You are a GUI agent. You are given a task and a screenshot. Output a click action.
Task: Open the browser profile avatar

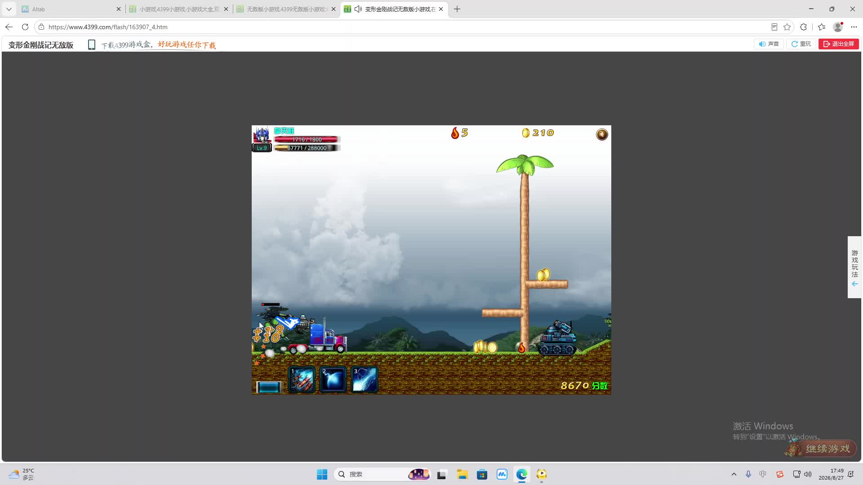[838, 27]
